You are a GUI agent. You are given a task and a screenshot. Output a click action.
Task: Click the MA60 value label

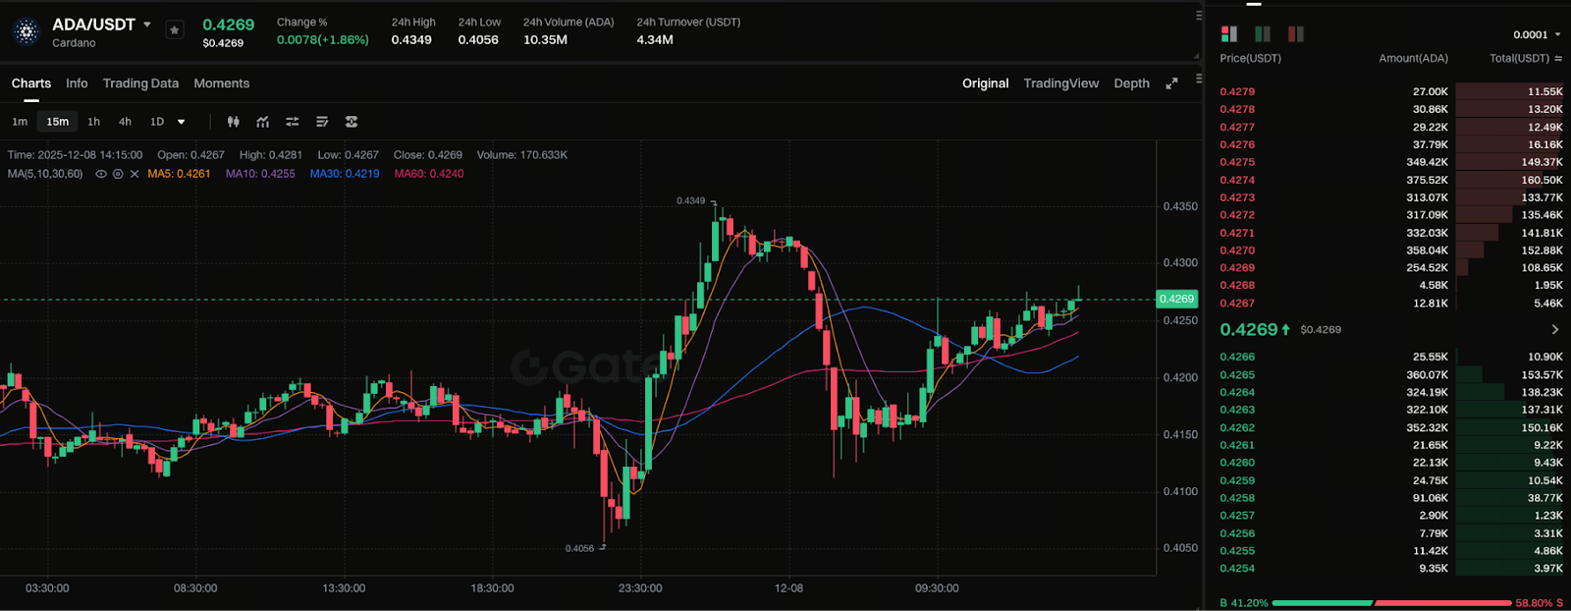(x=429, y=174)
